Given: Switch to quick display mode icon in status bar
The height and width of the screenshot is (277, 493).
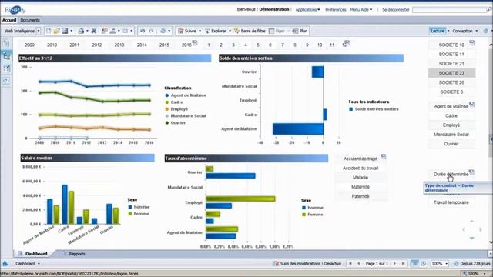Looking at the screenshot, I should 423,263.
